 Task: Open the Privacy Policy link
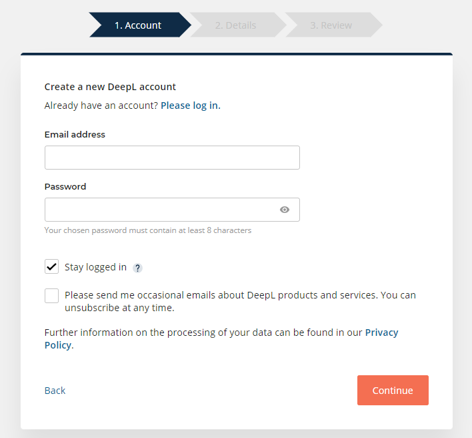coord(381,333)
